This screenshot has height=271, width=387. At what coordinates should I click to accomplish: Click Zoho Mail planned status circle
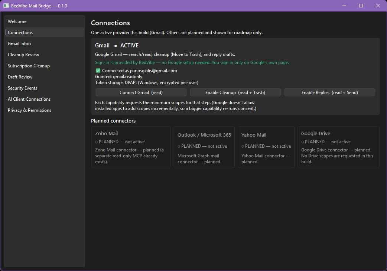point(97,142)
